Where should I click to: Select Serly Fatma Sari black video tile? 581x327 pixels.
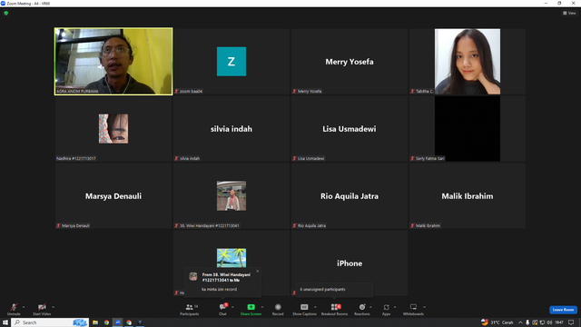pyautogui.click(x=468, y=129)
